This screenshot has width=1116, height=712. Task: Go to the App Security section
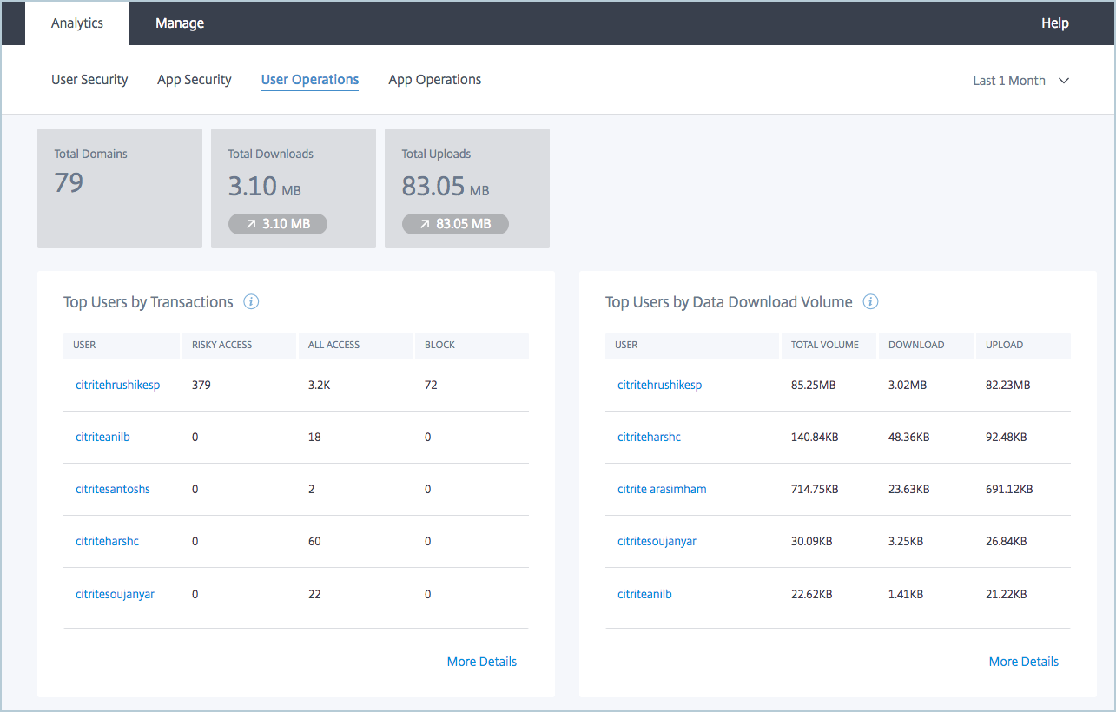[195, 80]
